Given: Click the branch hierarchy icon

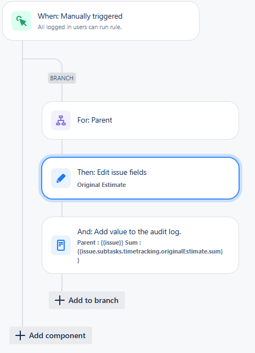Looking at the screenshot, I should pyautogui.click(x=61, y=120).
